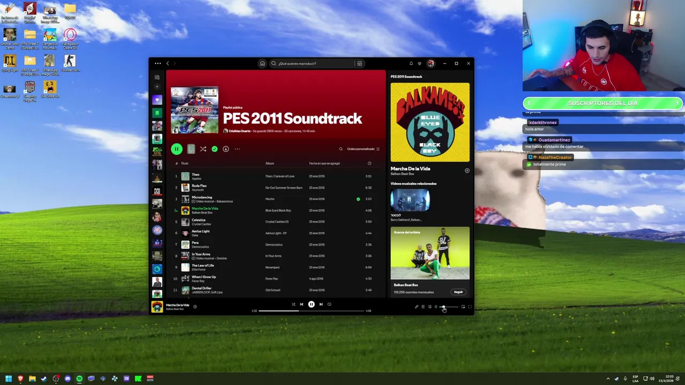
Task: Click the Spotify Home icon
Action: click(x=262, y=63)
